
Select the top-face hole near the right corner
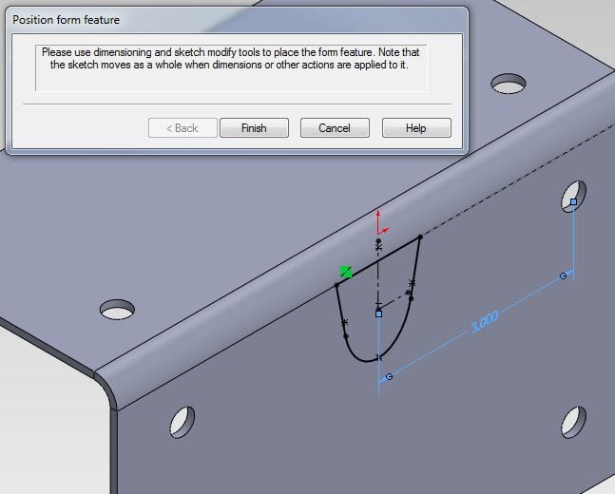(x=509, y=84)
